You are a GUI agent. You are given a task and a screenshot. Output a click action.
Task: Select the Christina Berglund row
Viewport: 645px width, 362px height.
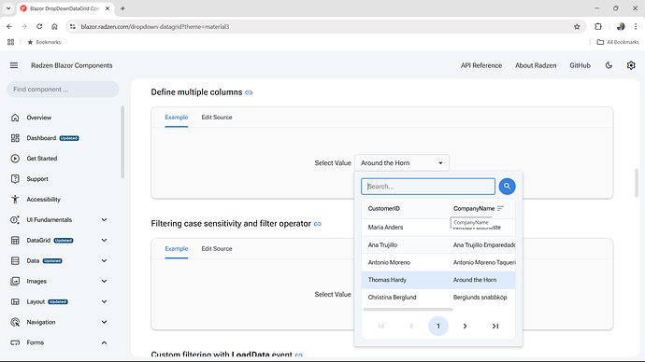point(438,297)
